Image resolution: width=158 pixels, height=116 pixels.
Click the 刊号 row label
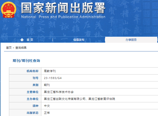tap(35, 78)
